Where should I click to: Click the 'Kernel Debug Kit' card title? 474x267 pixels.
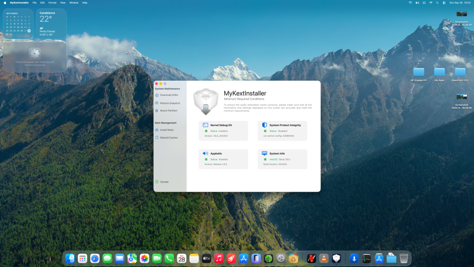pos(221,125)
